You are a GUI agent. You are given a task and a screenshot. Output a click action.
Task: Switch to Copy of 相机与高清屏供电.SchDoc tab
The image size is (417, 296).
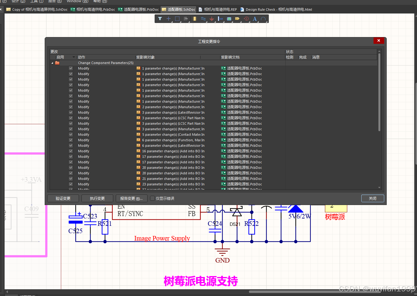point(37,9)
